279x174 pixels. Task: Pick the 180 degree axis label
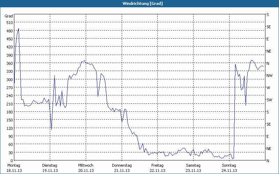tap(10, 112)
